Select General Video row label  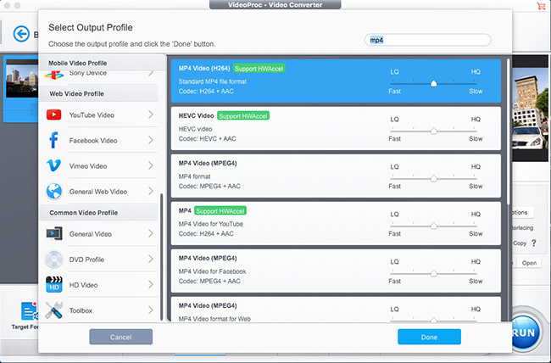(91, 234)
